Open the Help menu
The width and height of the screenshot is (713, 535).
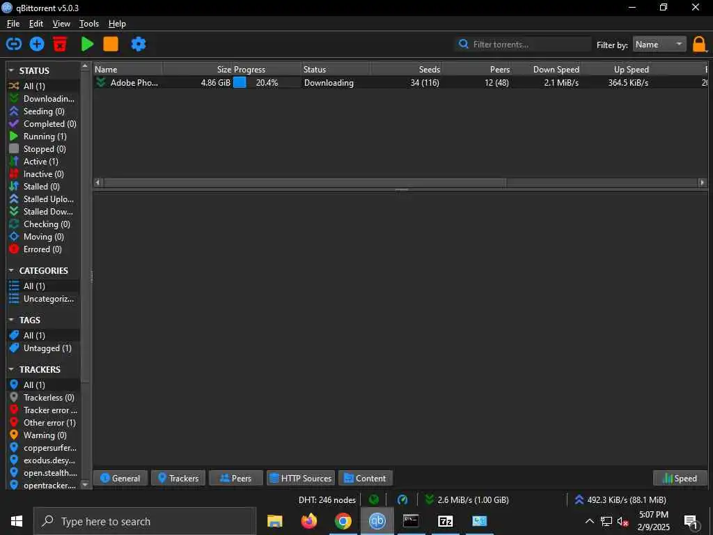(117, 24)
